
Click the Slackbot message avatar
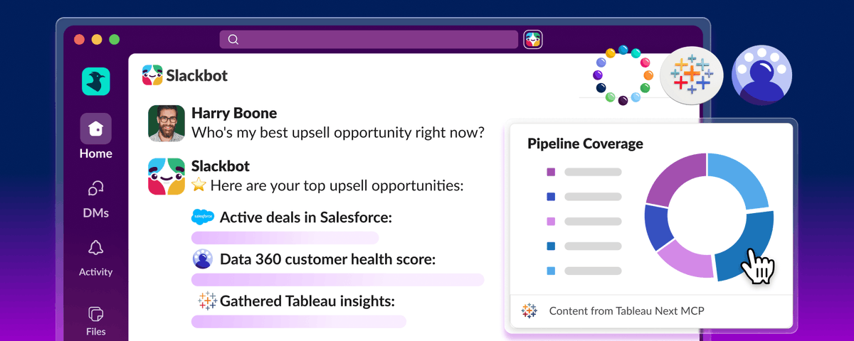(167, 176)
